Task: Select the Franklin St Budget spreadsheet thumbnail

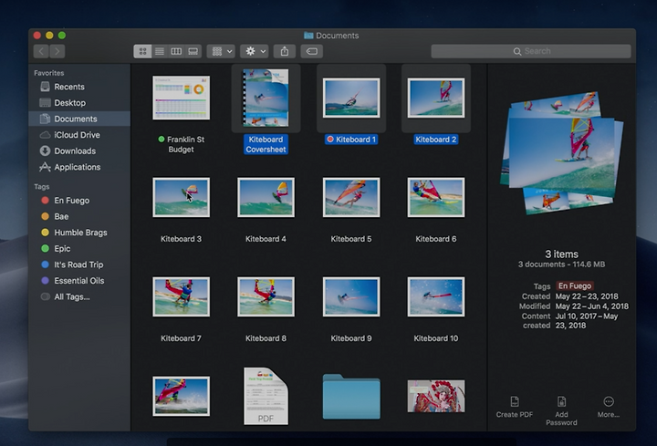Action: pyautogui.click(x=181, y=98)
